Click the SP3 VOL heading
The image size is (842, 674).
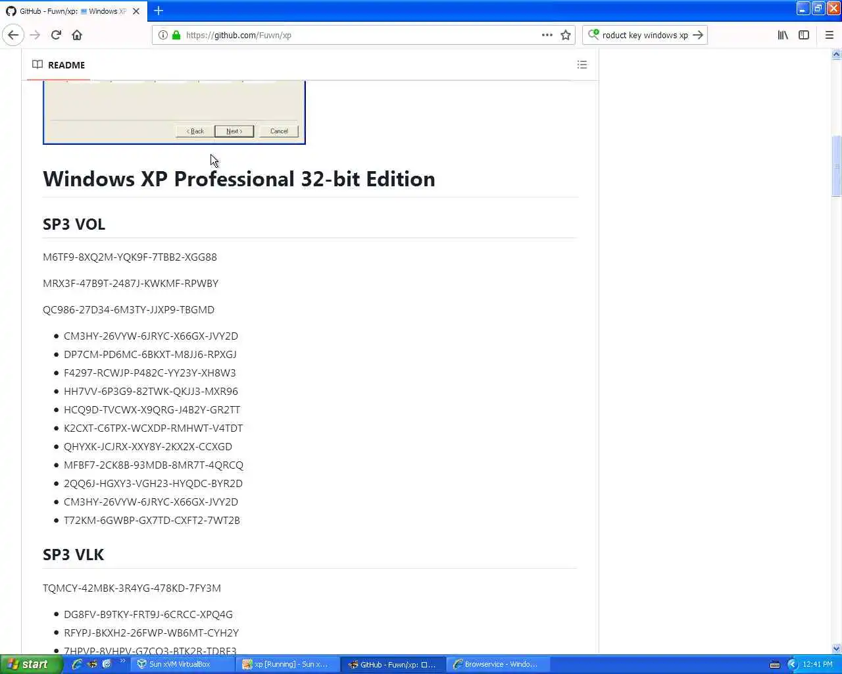click(x=74, y=224)
